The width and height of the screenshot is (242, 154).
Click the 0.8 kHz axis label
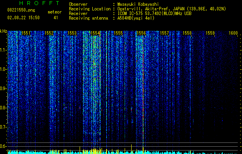[x=3, y=108]
